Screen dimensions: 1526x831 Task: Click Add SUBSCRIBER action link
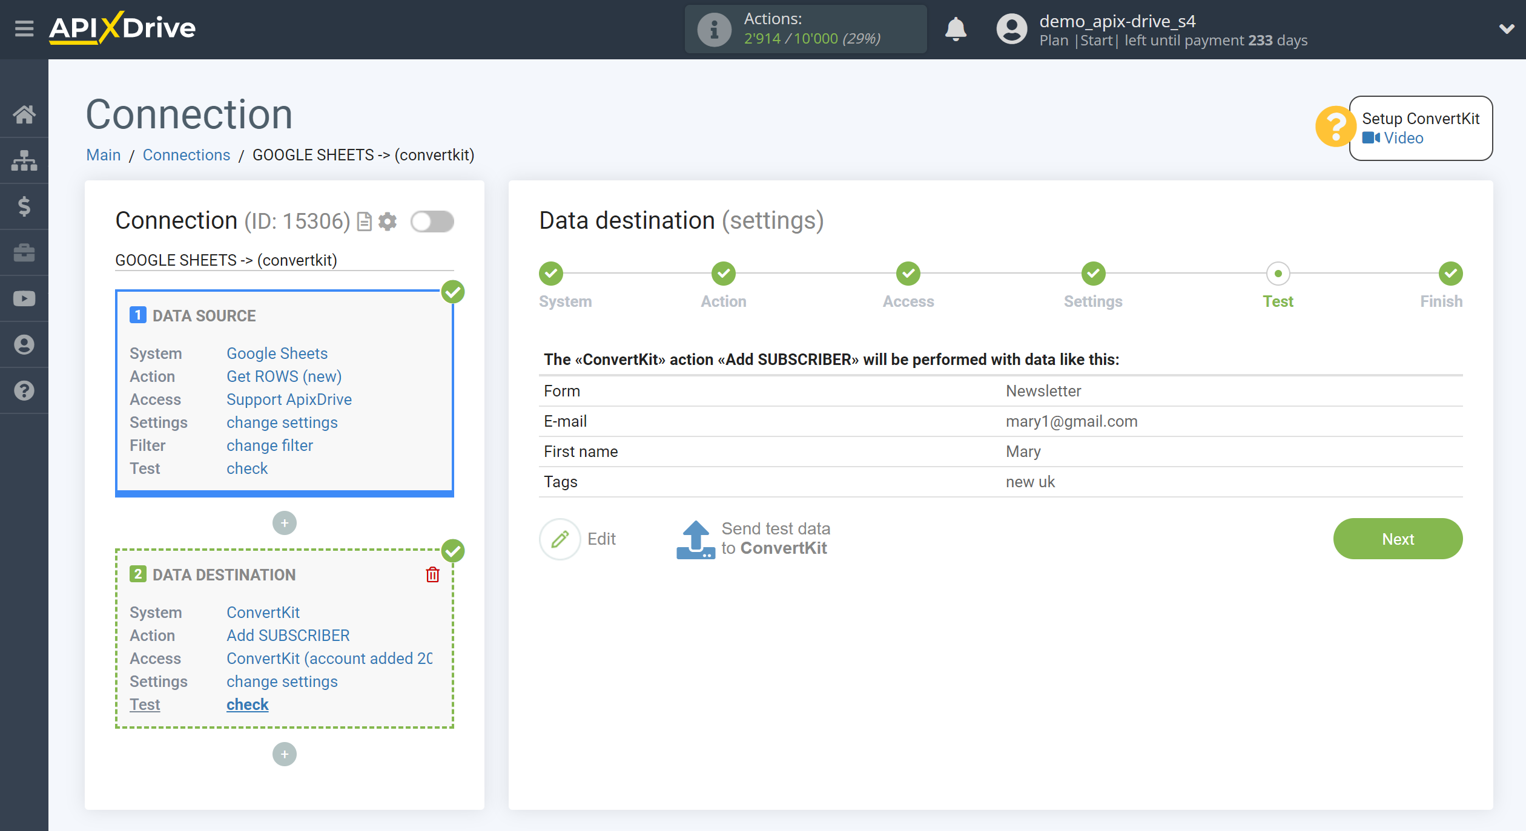(x=288, y=636)
